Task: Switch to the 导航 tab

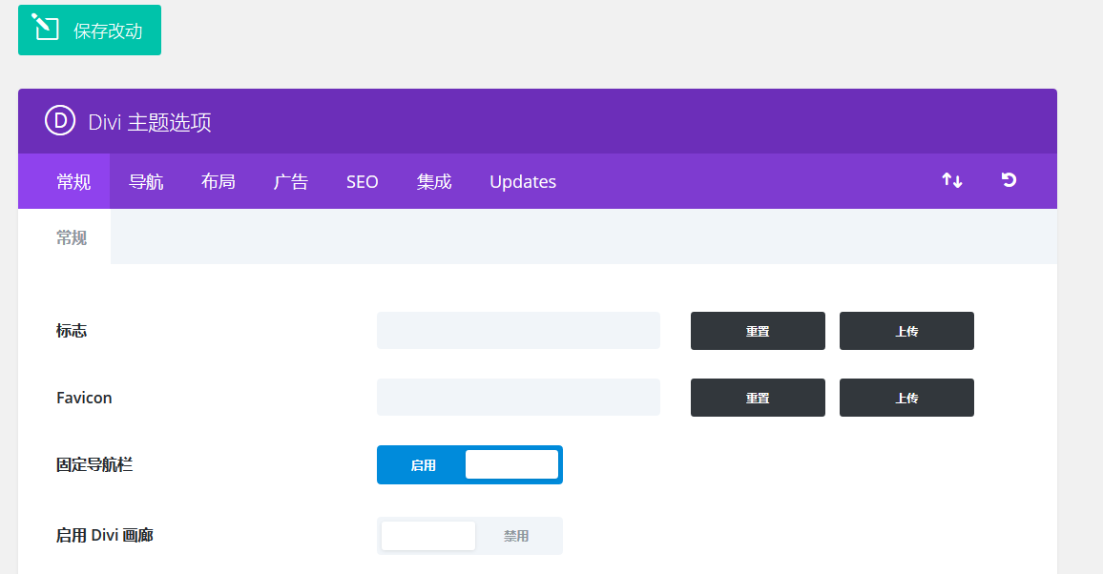Action: 146,181
